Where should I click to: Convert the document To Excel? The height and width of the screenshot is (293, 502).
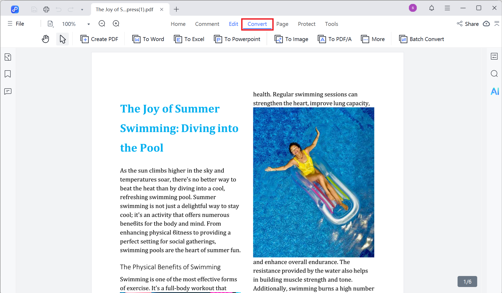tap(189, 39)
